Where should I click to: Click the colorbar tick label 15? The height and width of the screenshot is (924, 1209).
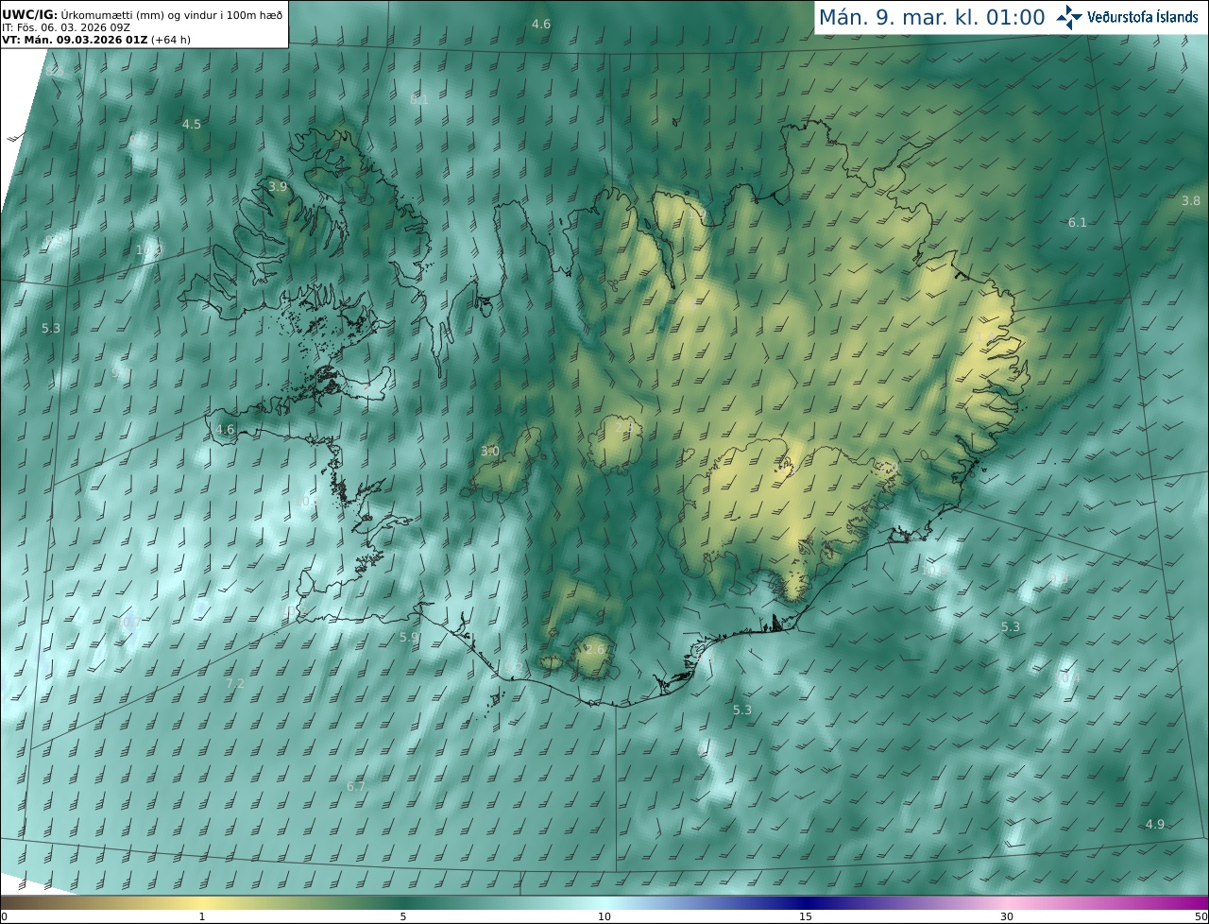coord(806,916)
